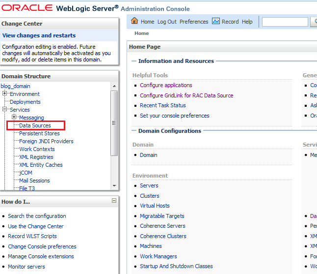Open Manage Console extensions help link
Viewport: 317px width, 274px height.
pos(41,256)
